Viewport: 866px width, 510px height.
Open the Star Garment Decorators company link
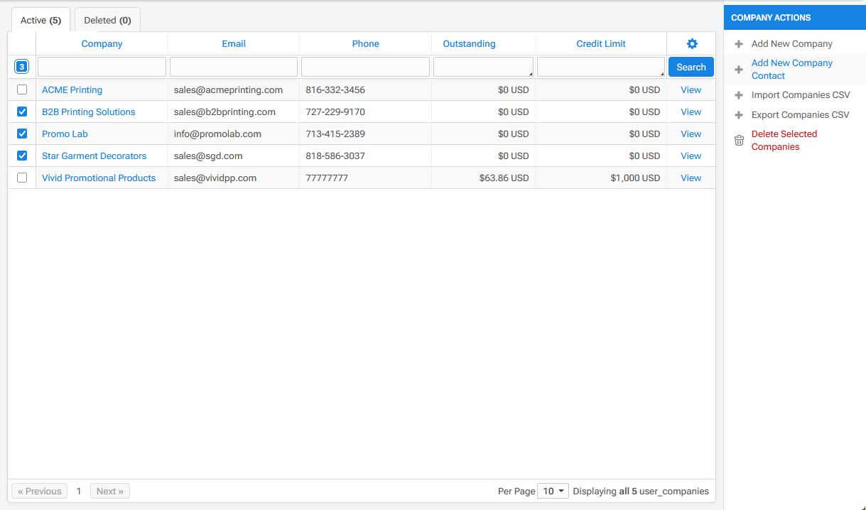94,156
